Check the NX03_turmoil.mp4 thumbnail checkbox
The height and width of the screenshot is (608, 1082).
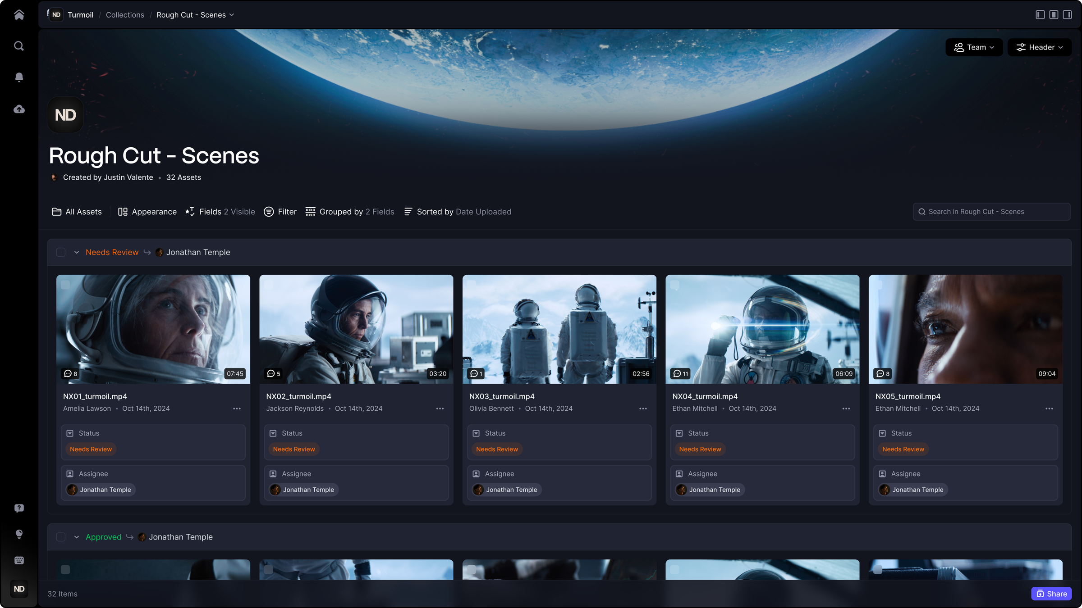[x=472, y=285]
